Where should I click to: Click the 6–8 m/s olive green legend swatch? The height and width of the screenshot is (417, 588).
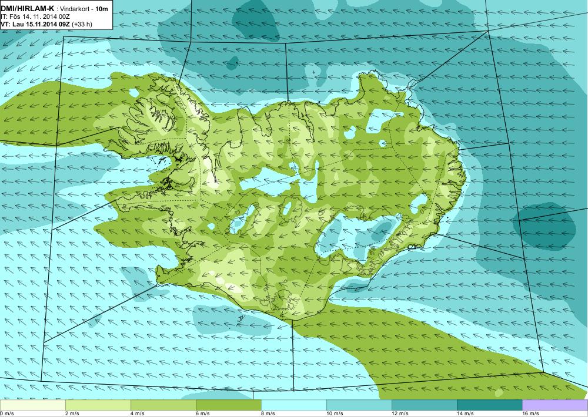(x=228, y=405)
